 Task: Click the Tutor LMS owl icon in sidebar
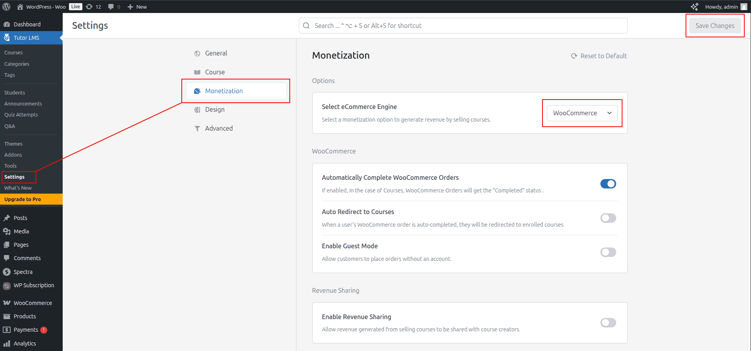7,38
